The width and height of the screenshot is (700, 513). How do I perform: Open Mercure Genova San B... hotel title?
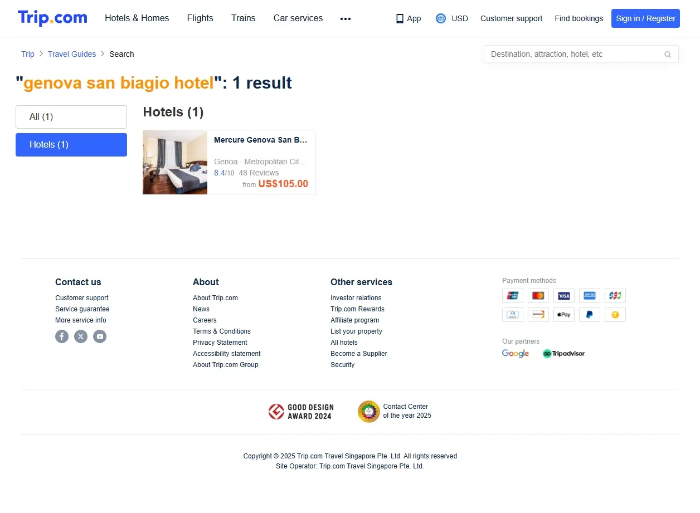[261, 140]
